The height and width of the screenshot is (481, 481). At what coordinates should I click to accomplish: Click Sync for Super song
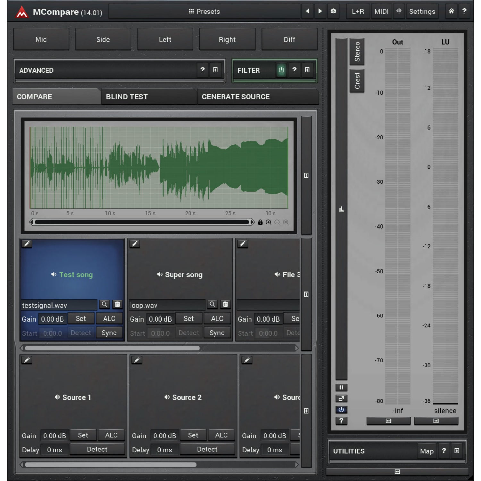[x=217, y=333]
